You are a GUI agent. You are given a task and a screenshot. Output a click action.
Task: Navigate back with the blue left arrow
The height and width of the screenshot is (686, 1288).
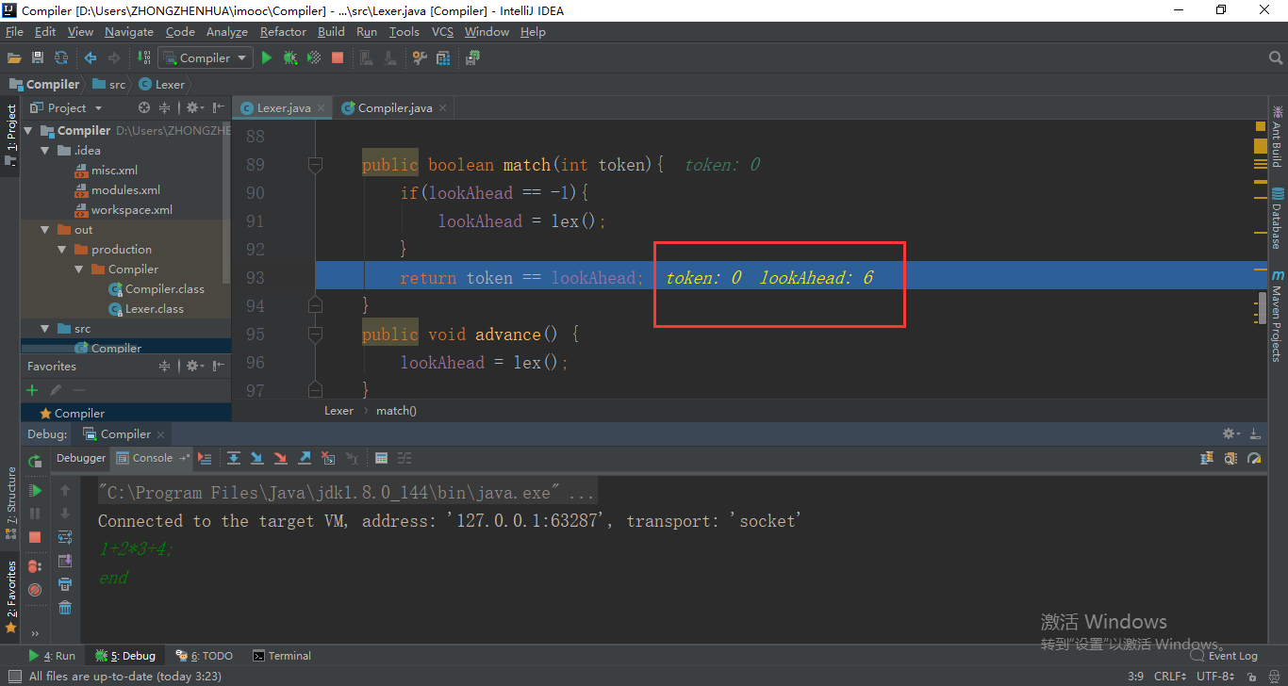tap(91, 57)
